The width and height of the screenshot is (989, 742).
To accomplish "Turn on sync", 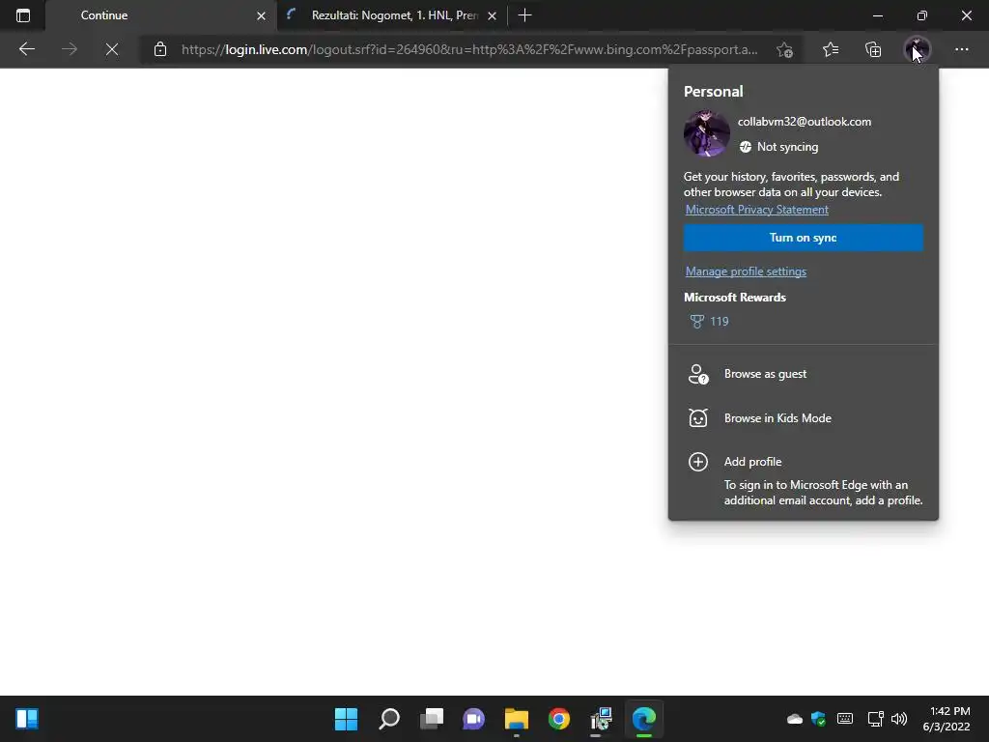I will point(803,238).
